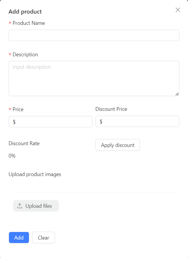Viewport: 188px width, 258px height.
Task: Click the Product Name label
Action: [x=29, y=23]
